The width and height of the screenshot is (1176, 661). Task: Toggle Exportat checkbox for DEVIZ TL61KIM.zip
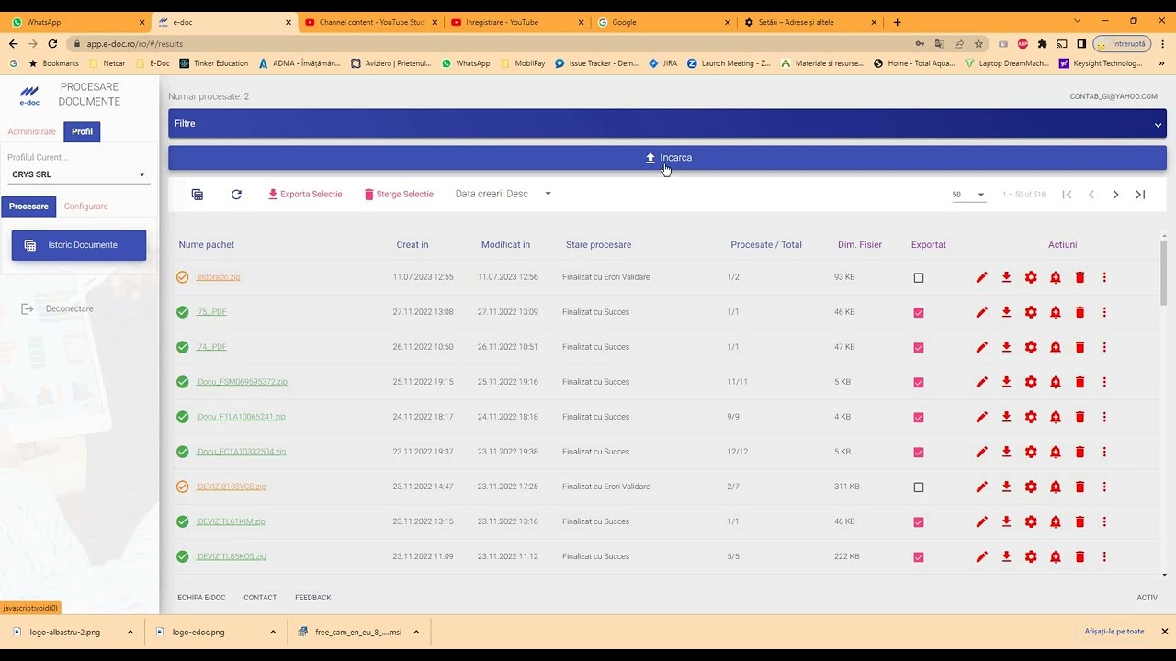click(x=919, y=522)
